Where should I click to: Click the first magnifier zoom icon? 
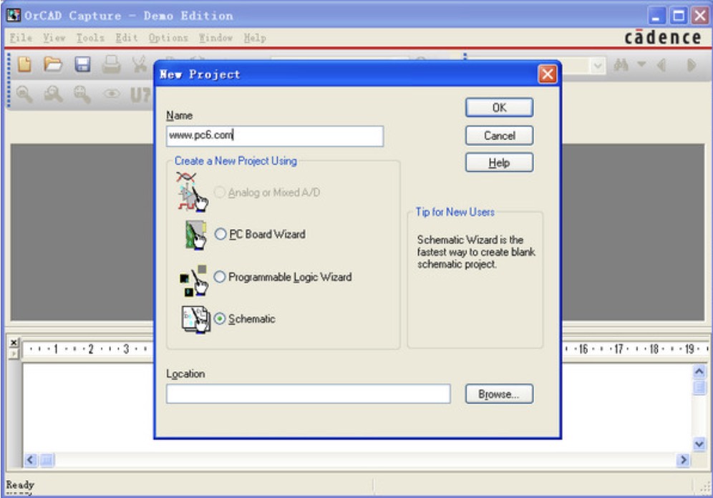pos(25,94)
